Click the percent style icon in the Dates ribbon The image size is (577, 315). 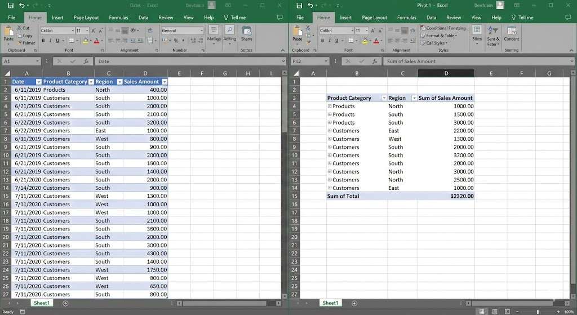tap(176, 41)
